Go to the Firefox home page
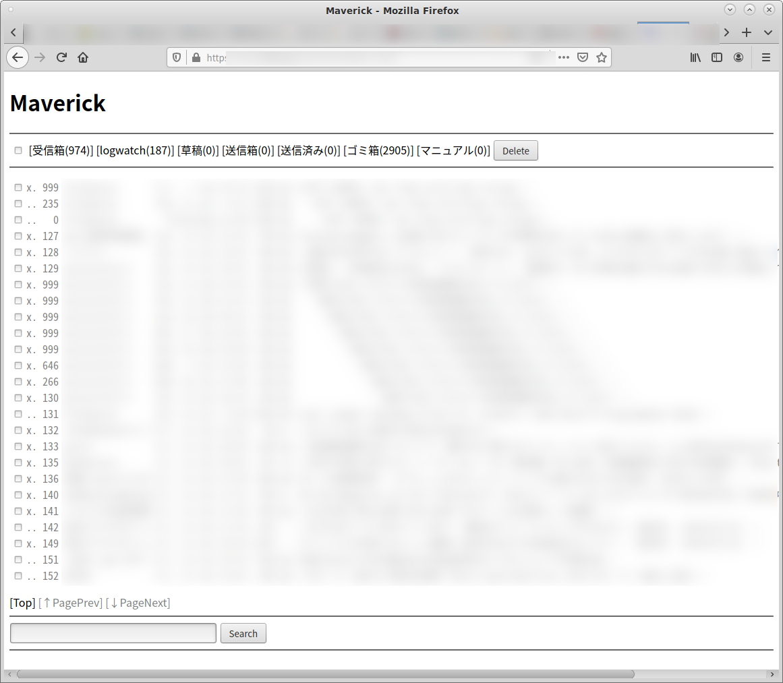 pos(83,57)
